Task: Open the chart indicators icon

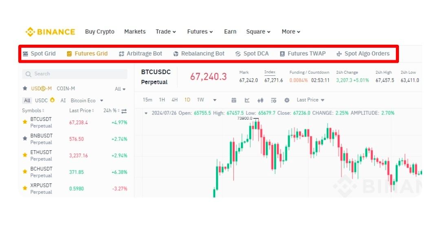Action: (x=247, y=100)
